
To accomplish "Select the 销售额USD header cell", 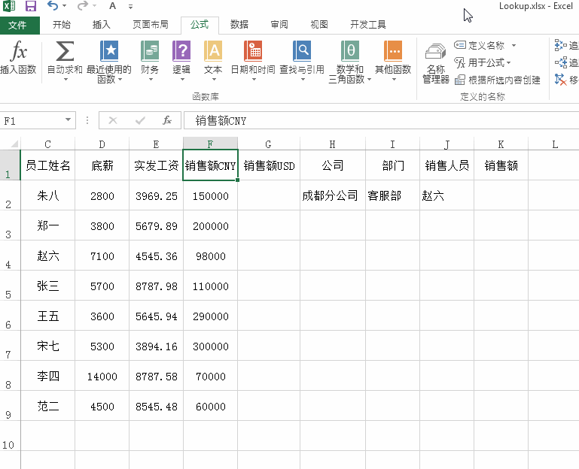I will pos(269,165).
